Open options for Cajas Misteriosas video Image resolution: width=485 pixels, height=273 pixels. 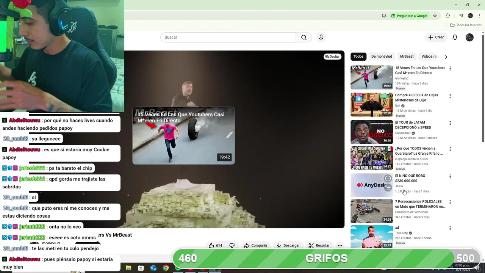(450, 96)
